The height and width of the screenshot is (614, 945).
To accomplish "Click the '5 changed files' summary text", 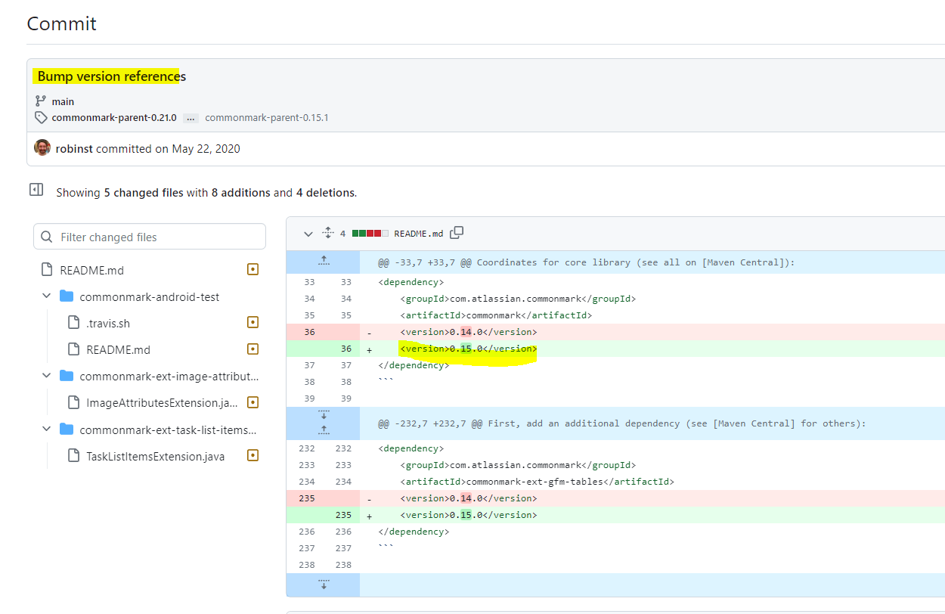I will pyautogui.click(x=143, y=193).
